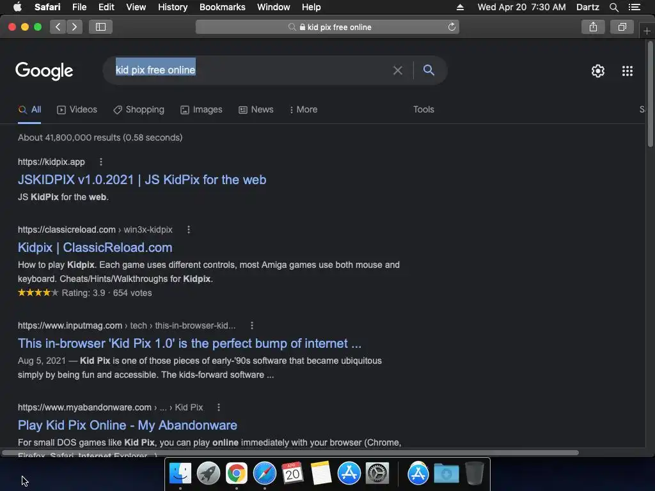655x491 pixels.
Task: Open Google settings gear
Action: click(x=598, y=71)
